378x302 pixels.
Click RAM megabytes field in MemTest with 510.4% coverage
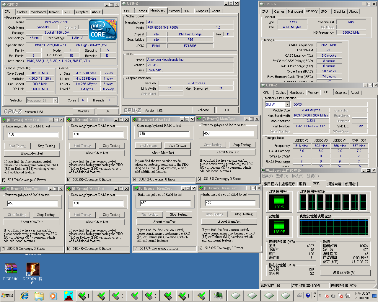pos(98,203)
